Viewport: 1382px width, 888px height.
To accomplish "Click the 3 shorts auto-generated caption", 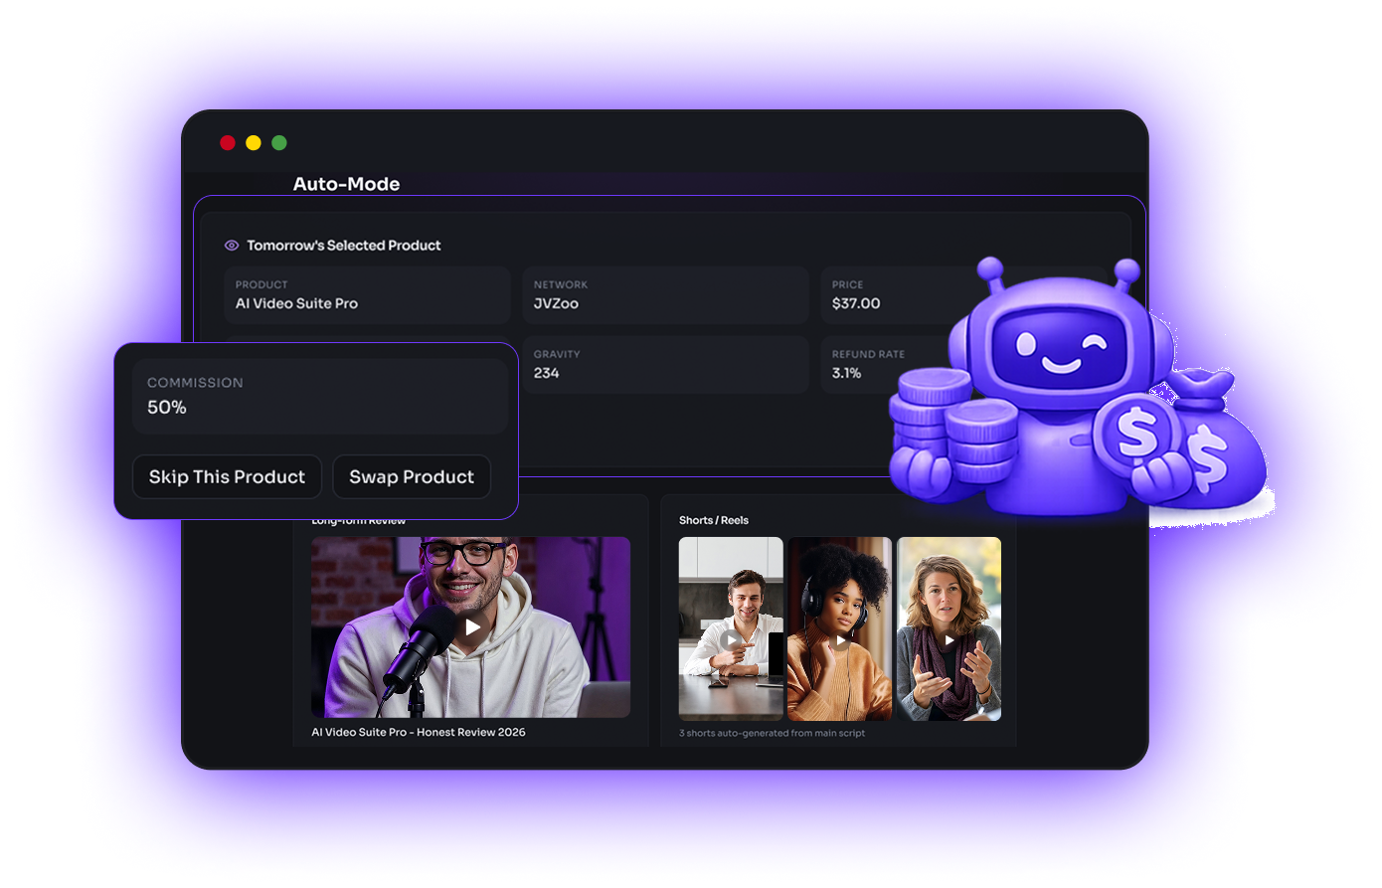I will [772, 733].
